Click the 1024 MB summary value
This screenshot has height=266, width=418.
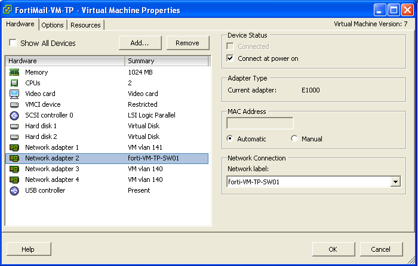tap(140, 72)
